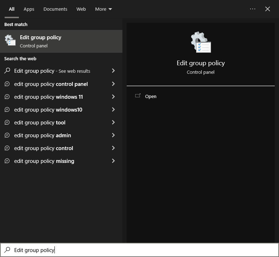Screen dimensions: 279x257
Task: Click the chat icon beside policy tool suggestion
Action: (7, 122)
